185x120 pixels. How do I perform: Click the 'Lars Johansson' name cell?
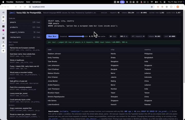coord(53,65)
